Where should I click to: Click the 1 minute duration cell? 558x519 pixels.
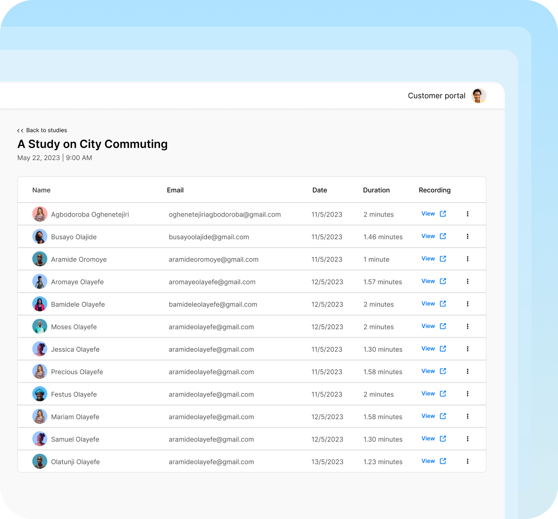(x=376, y=259)
